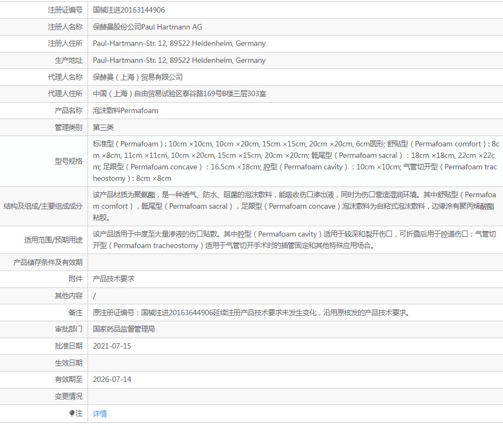503x424 pixels.
Task: Click the 管理类别 label
Action: (x=69, y=127)
